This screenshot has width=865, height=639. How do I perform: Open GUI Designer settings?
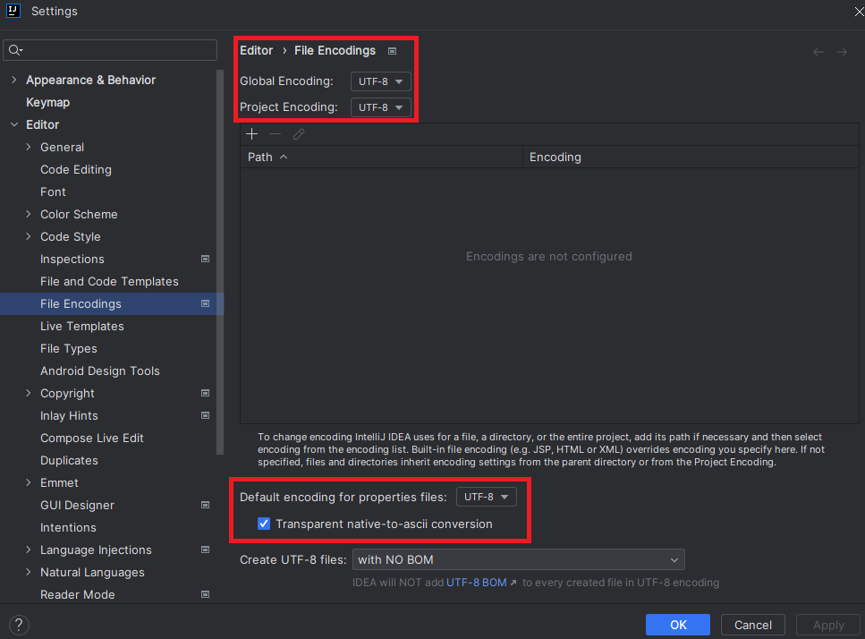77,505
